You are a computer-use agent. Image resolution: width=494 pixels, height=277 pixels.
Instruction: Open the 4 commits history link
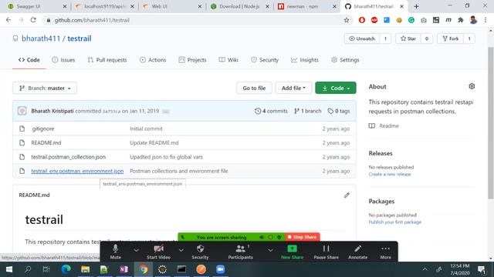[271, 111]
